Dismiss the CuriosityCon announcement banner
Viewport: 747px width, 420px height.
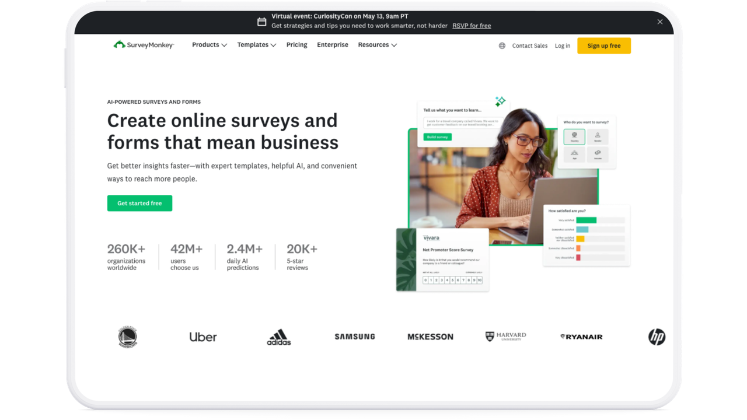[660, 22]
